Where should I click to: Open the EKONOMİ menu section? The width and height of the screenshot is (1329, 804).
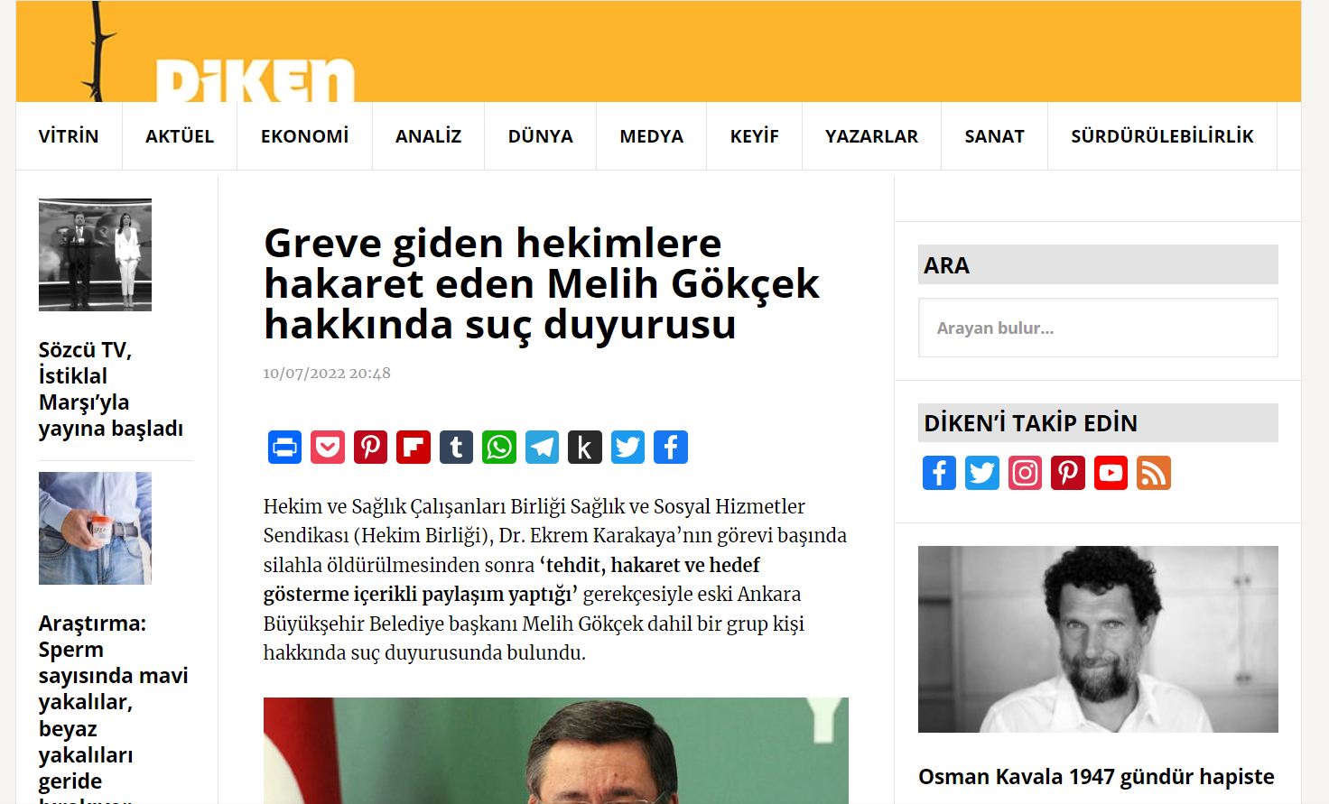(x=304, y=136)
